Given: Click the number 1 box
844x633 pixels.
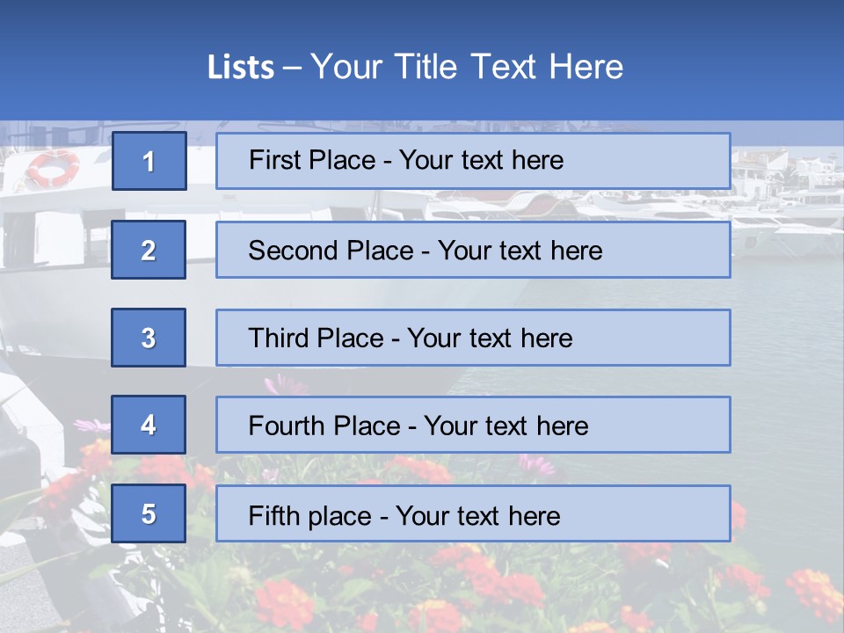Looking at the screenshot, I should pyautogui.click(x=149, y=161).
